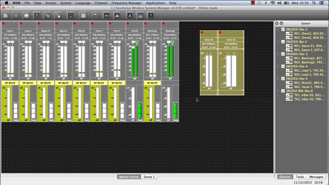Click the 826.500MHz frequency on Omni2
The height and width of the screenshot is (185, 329).
pos(135,35)
